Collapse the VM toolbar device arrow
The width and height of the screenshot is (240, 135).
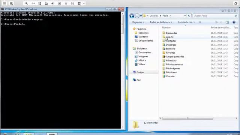pos(84,3)
